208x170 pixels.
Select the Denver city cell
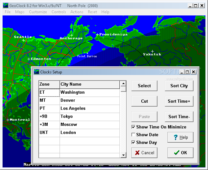[90, 100]
